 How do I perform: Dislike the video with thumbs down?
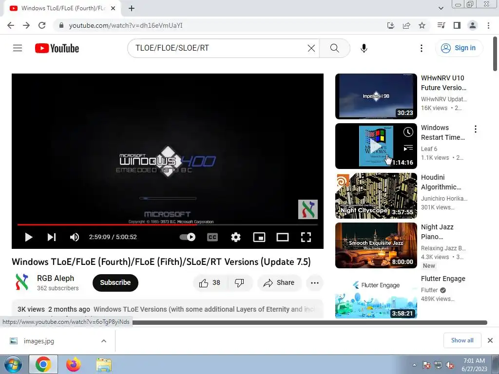(x=240, y=283)
